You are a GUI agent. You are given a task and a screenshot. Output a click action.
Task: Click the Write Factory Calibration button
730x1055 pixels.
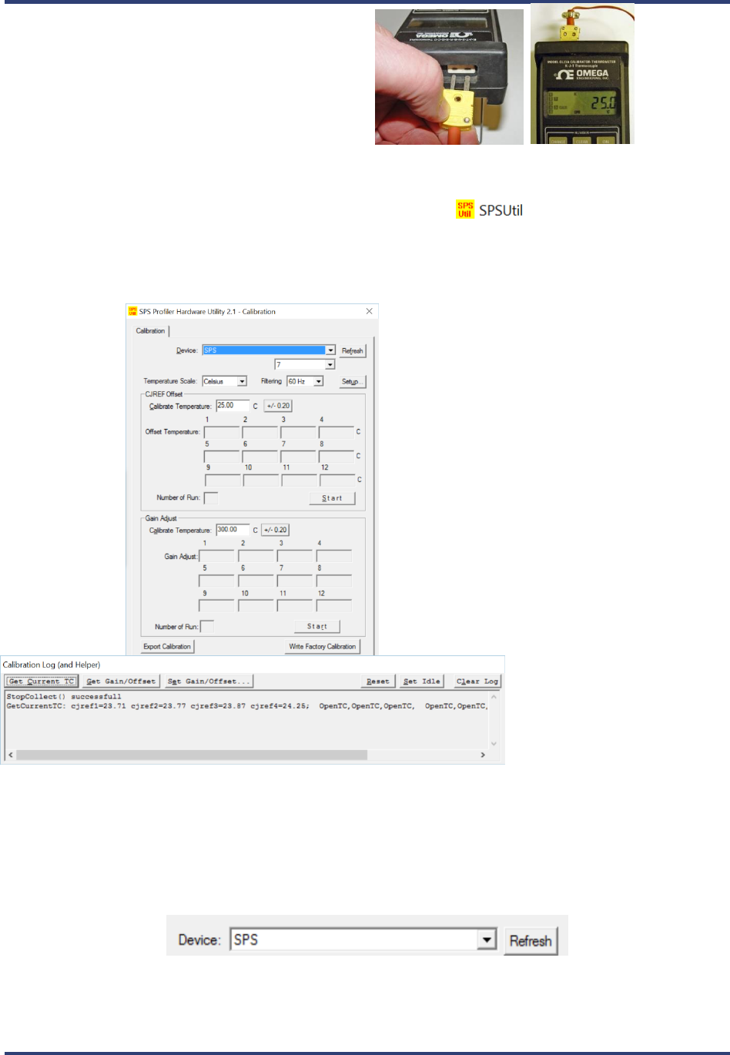click(323, 647)
